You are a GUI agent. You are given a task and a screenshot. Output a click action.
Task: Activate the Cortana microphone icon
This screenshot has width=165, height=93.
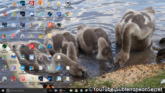[x=45, y=91]
